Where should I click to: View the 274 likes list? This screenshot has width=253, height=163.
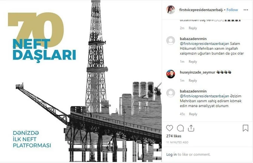[x=174, y=136]
